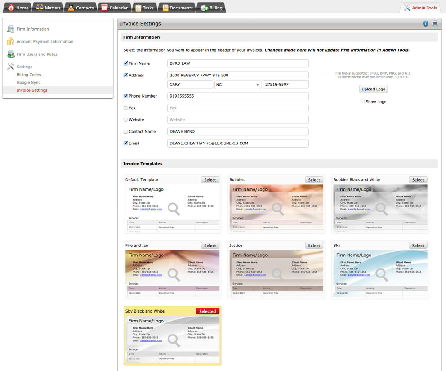Click the zip code field 27518-8507

point(285,85)
